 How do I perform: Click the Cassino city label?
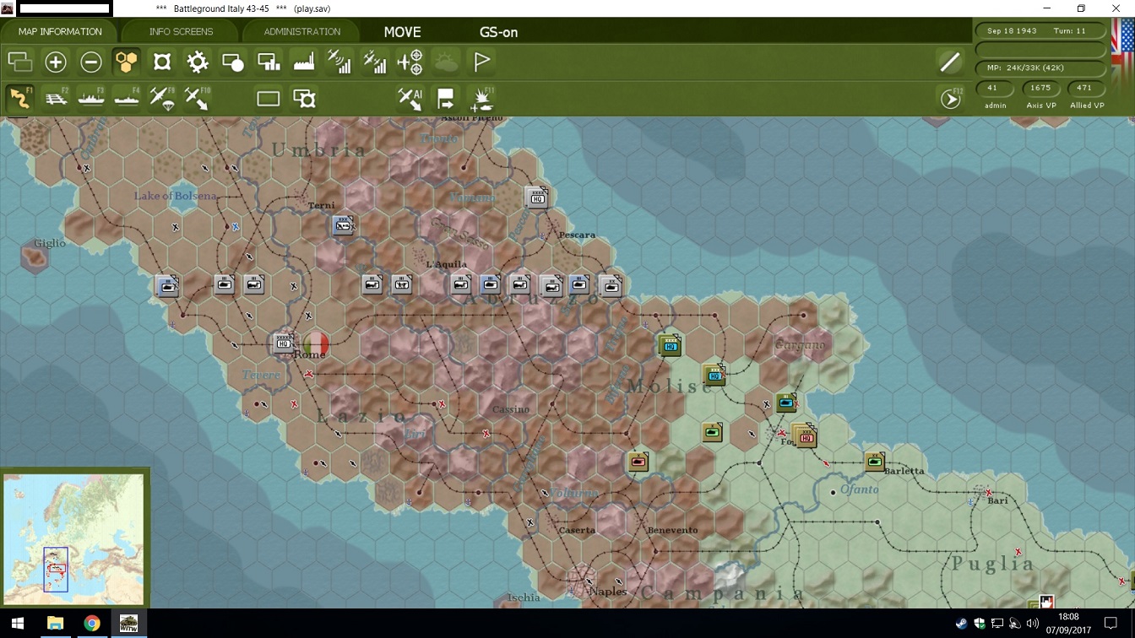tap(511, 409)
